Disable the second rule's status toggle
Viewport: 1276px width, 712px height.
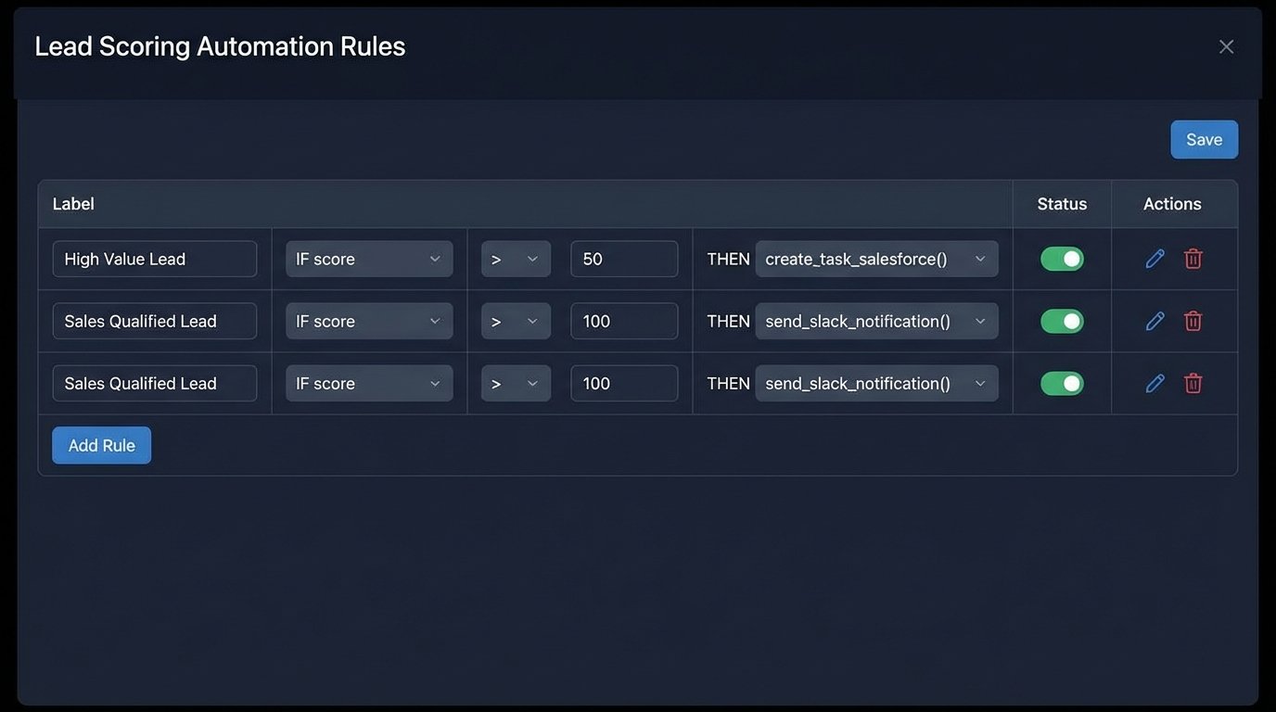(1061, 321)
